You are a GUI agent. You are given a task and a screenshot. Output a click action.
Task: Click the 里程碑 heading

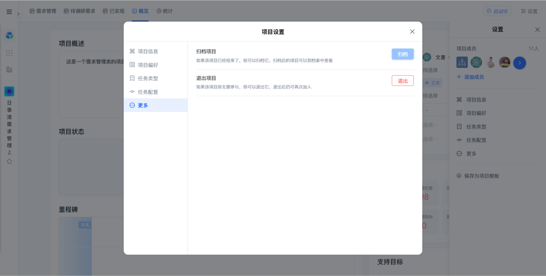[x=68, y=209]
